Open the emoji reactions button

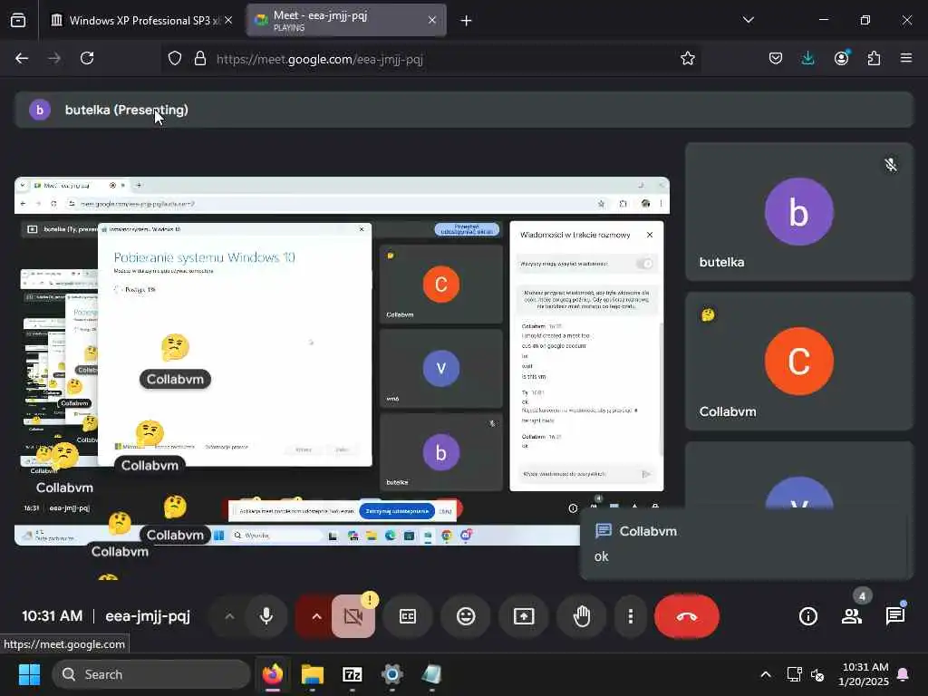point(466,616)
